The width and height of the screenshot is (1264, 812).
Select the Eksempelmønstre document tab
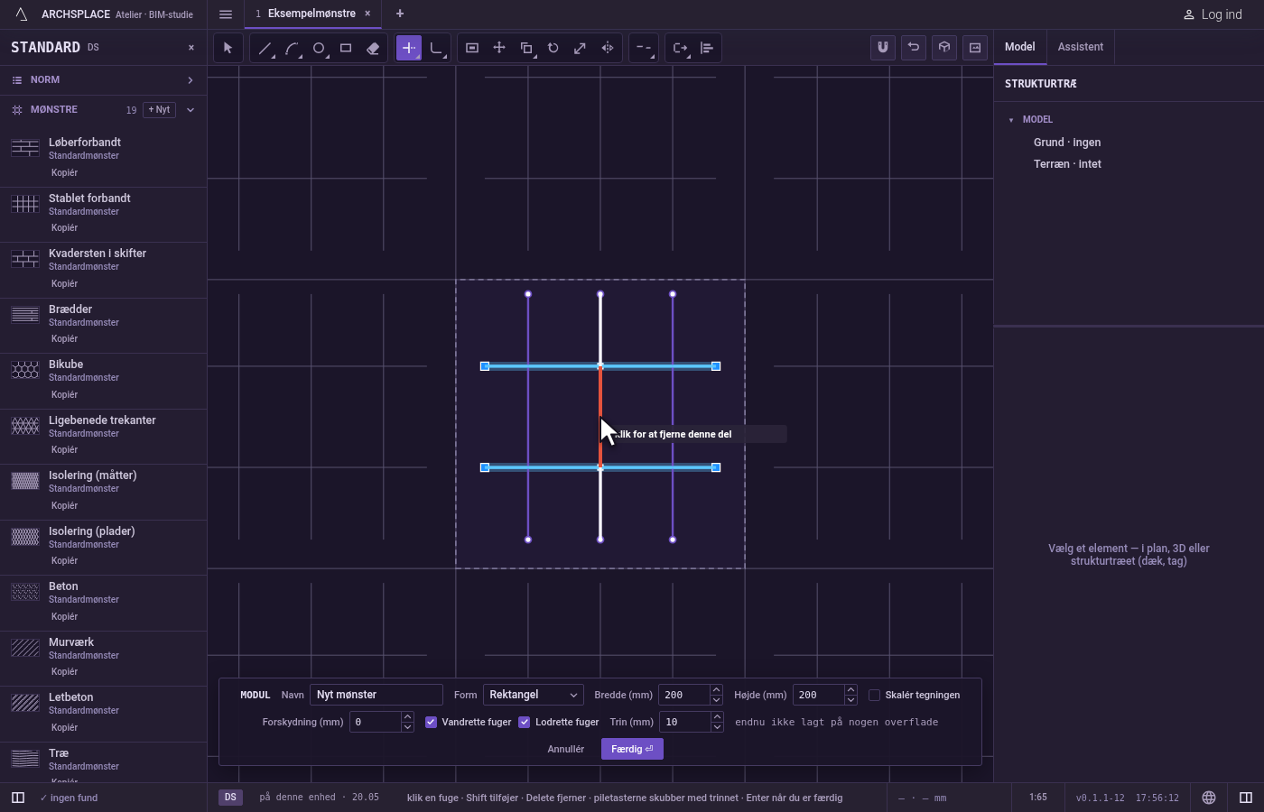point(311,14)
